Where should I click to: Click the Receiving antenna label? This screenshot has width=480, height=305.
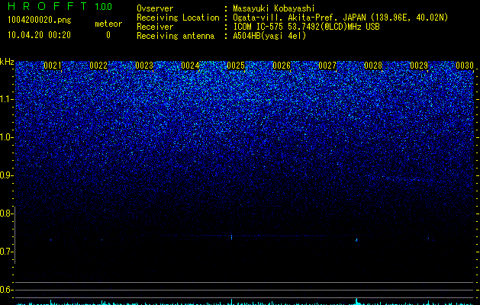pos(176,36)
